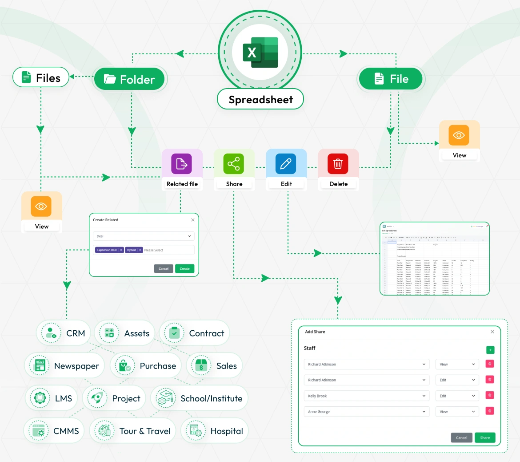This screenshot has width=520, height=462.
Task: Cancel the Add Share dialog
Action: pyautogui.click(x=461, y=438)
